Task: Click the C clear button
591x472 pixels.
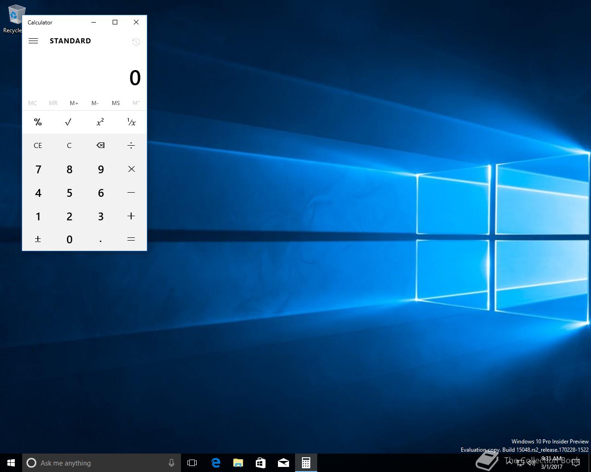Action: tap(69, 145)
